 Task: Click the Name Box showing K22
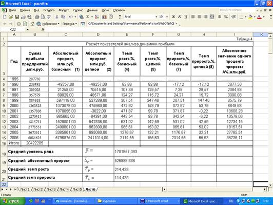pyautogui.click(x=17, y=29)
